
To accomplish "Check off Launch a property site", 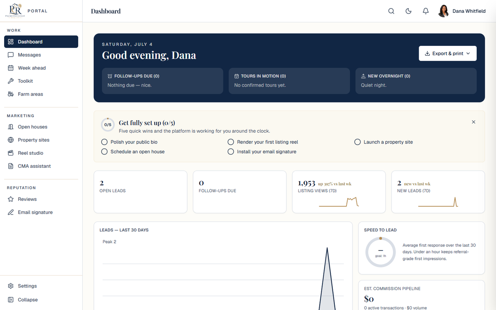I will point(358,142).
